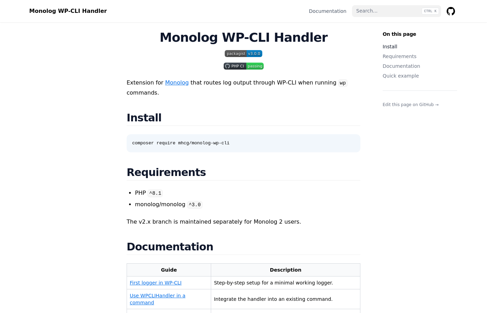This screenshot has width=487, height=313.
Task: Click the v2.x branch note paragraph
Action: tap(214, 222)
